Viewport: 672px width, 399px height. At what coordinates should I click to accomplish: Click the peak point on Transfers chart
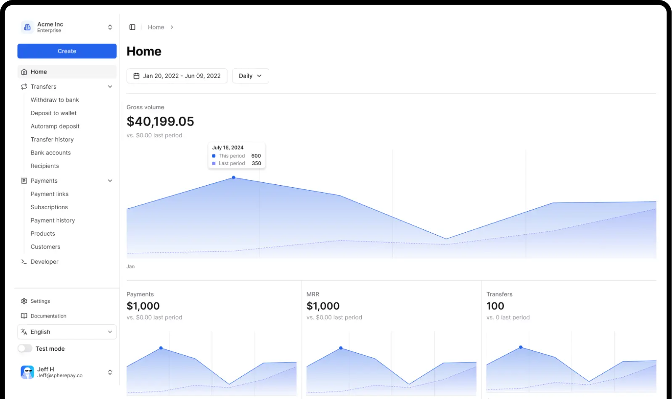tap(521, 347)
